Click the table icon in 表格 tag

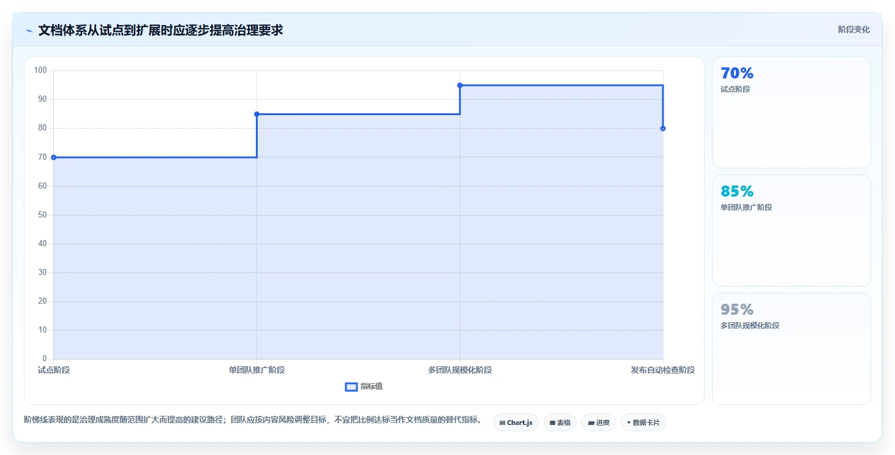pyautogui.click(x=552, y=423)
